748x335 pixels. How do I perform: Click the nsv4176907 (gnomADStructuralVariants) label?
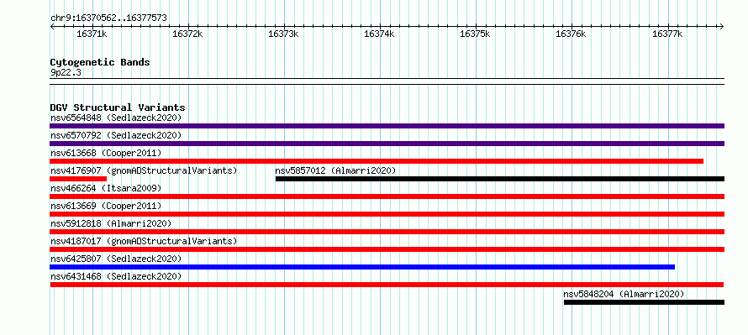coord(144,170)
